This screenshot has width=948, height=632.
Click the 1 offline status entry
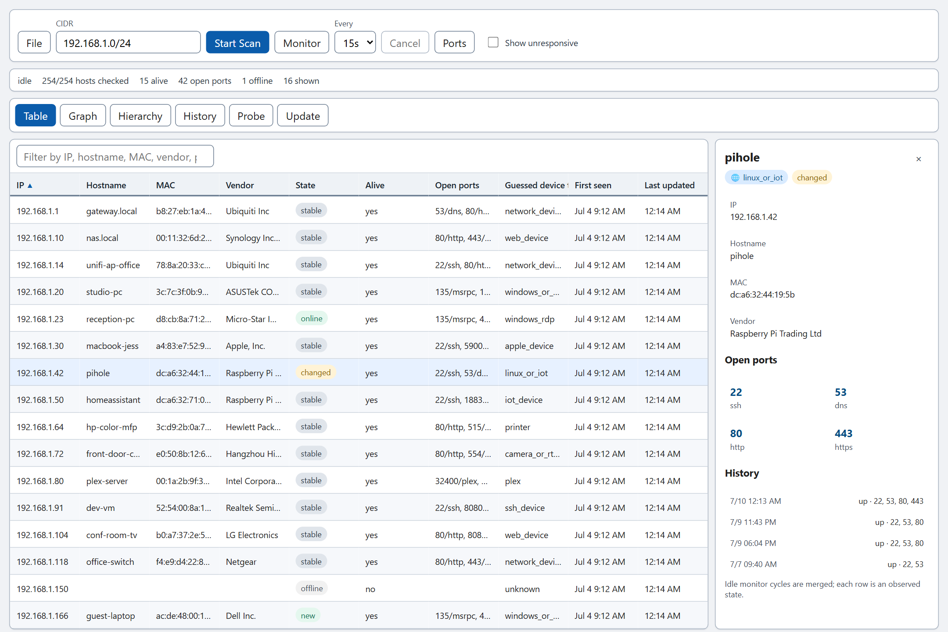click(257, 81)
